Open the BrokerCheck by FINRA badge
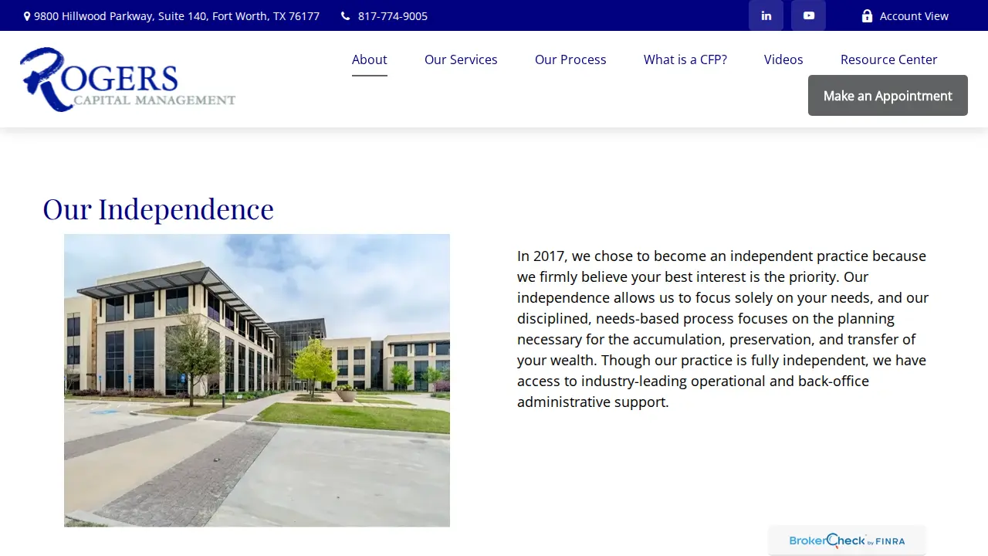The width and height of the screenshot is (988, 556). pyautogui.click(x=847, y=541)
